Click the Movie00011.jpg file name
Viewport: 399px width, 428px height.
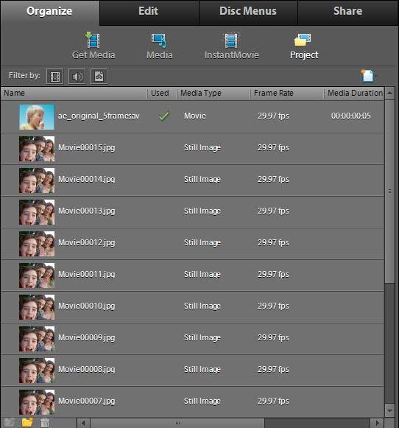point(86,274)
